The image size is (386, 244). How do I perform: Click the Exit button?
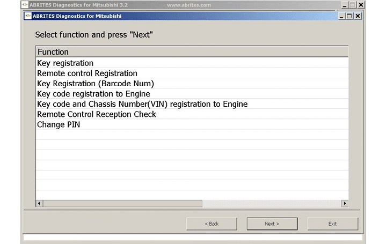332,224
